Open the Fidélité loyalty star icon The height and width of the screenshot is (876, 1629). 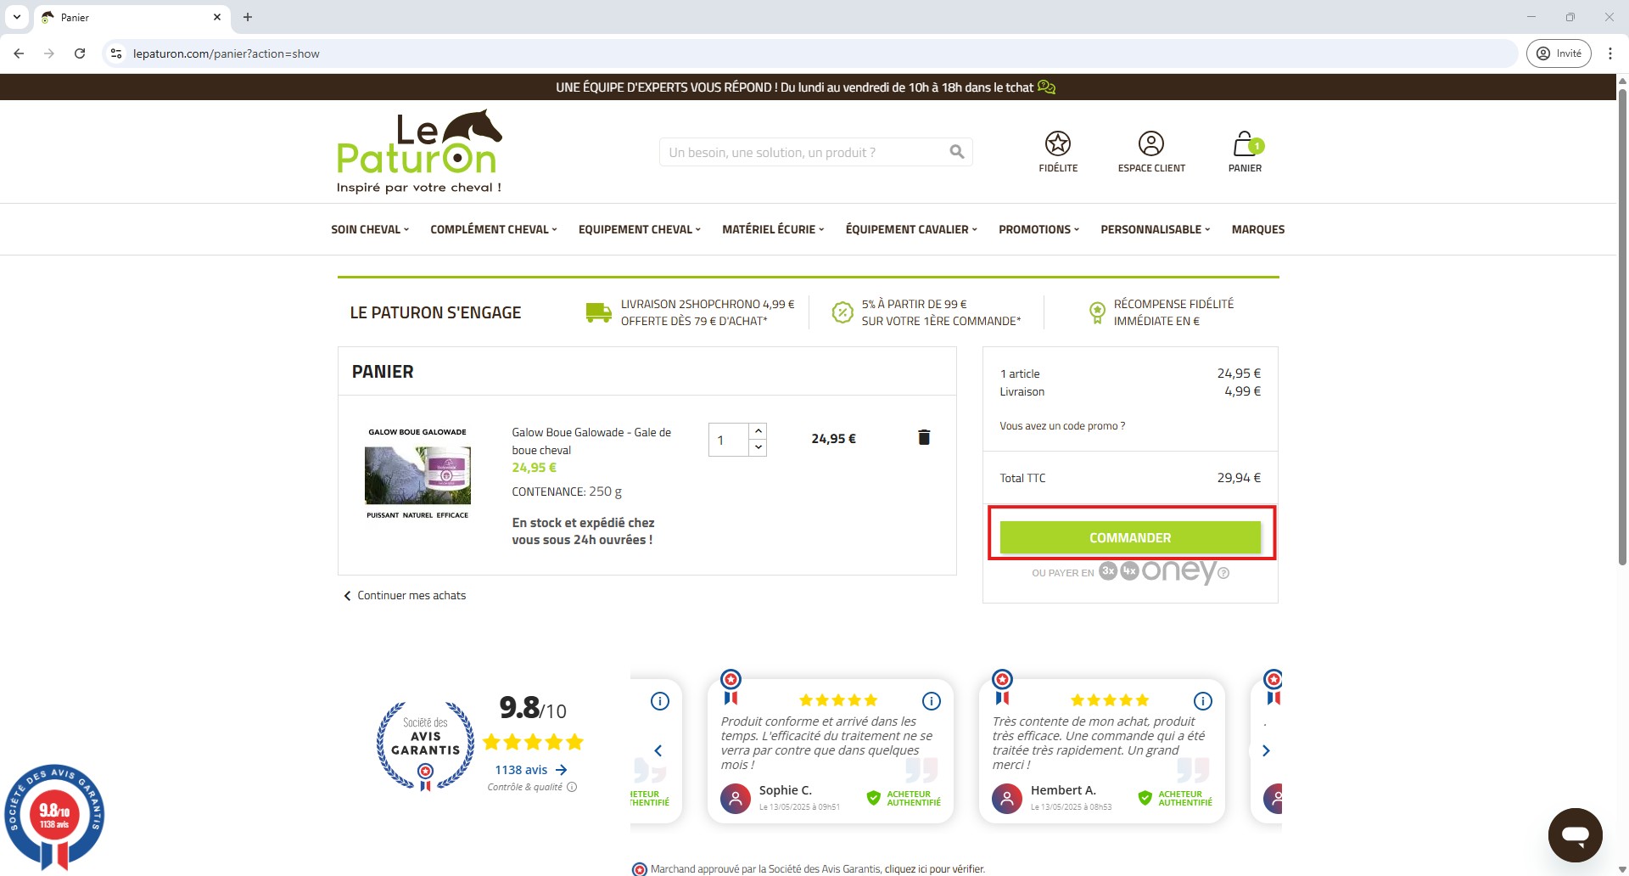(x=1057, y=144)
